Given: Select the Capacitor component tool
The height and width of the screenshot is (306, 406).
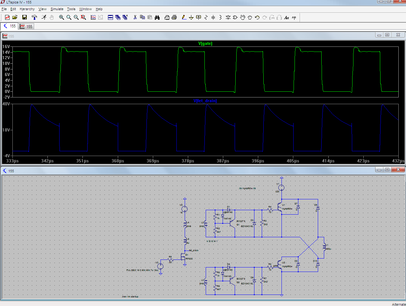Looking at the screenshot, I should click(213, 18).
